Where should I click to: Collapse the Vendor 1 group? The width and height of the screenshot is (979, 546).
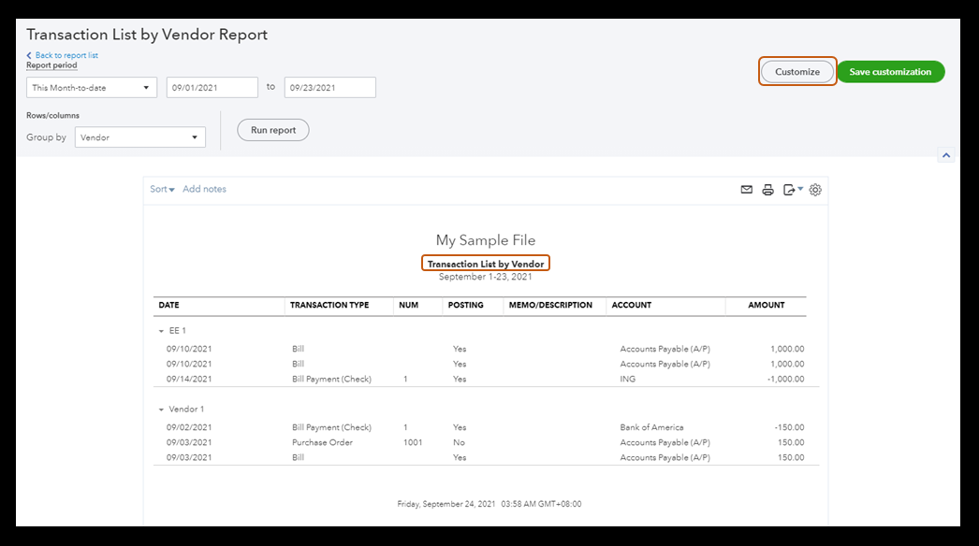[x=161, y=409]
